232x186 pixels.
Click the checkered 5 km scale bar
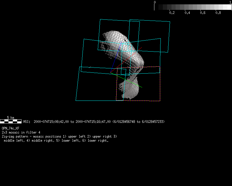[x=11, y=121]
